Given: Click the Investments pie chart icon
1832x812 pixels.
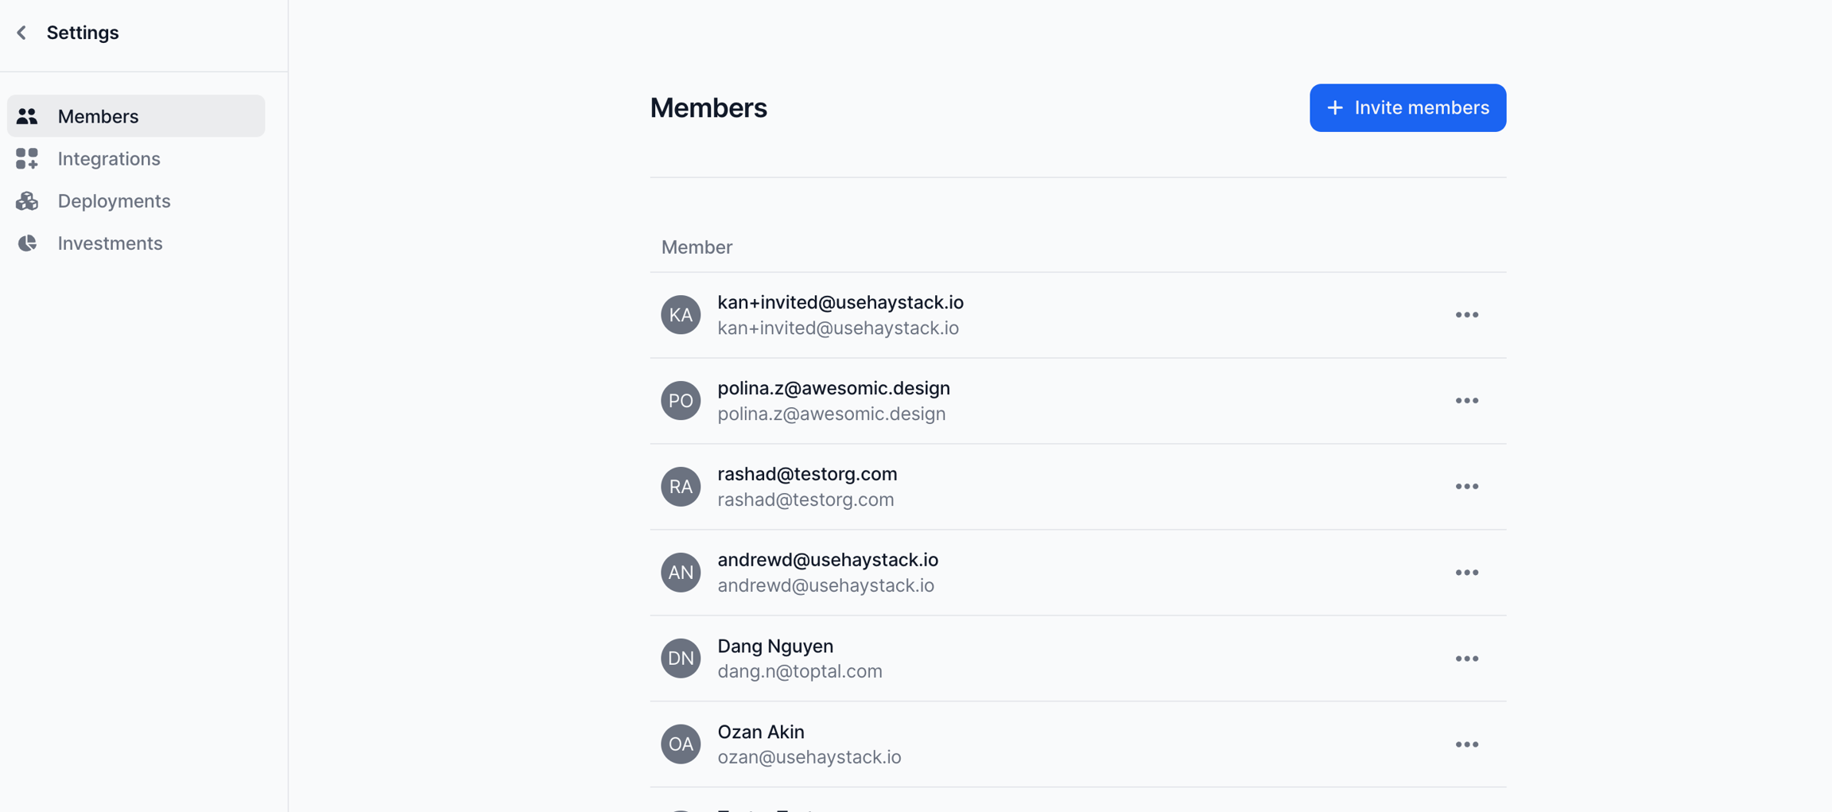Looking at the screenshot, I should click(27, 243).
